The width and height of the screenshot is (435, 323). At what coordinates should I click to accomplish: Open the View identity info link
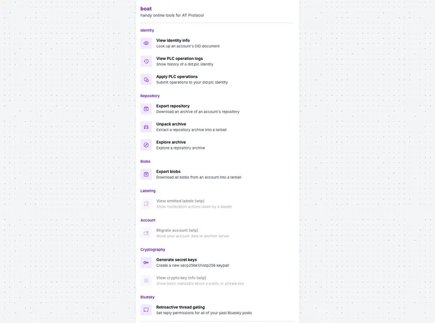tap(217, 43)
